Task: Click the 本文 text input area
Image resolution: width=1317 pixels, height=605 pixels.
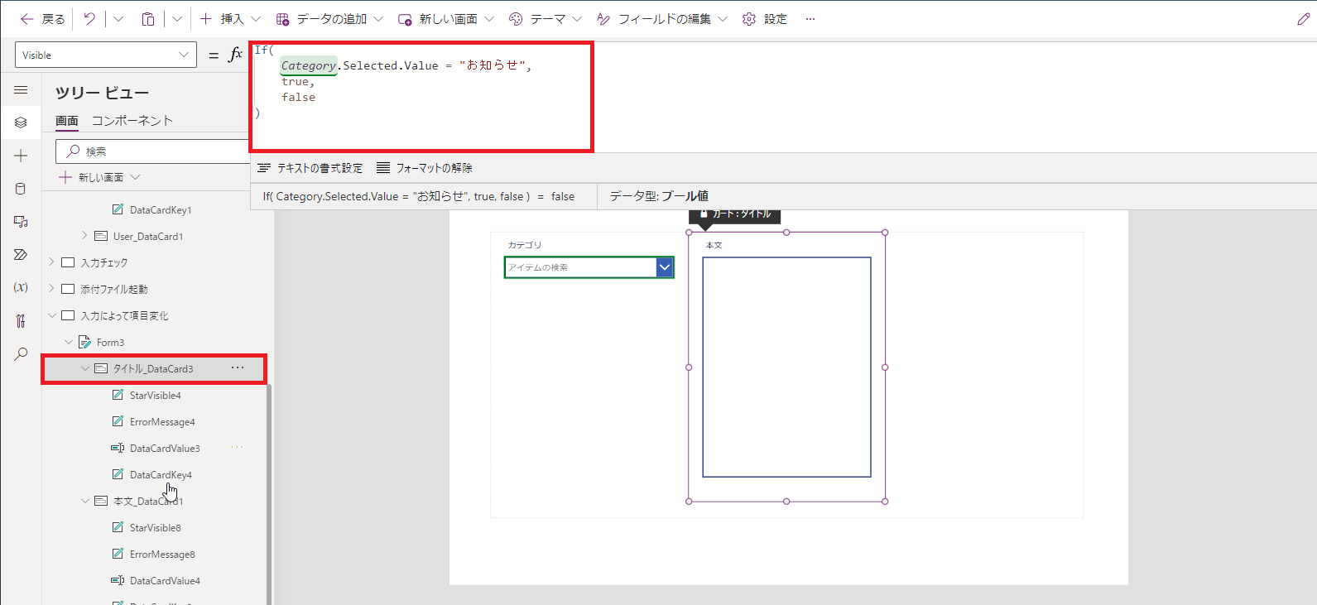Action: click(786, 367)
